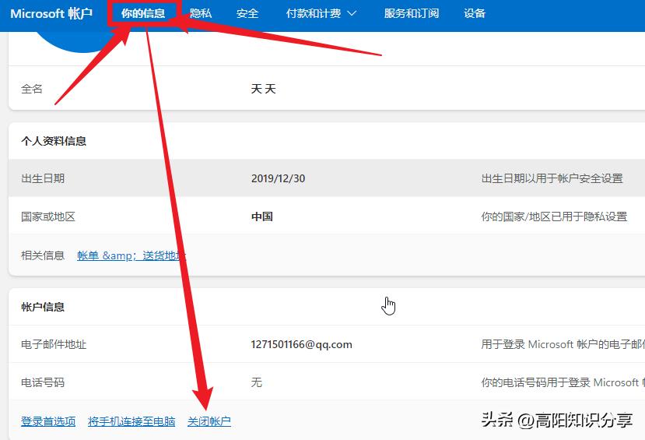Select the 设备 tab
The width and height of the screenshot is (645, 440).
475,13
